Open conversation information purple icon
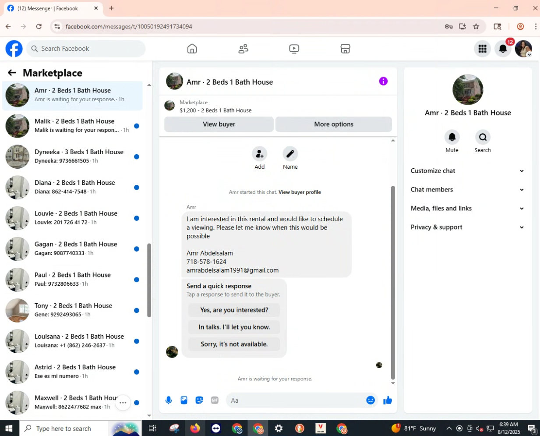 point(383,81)
